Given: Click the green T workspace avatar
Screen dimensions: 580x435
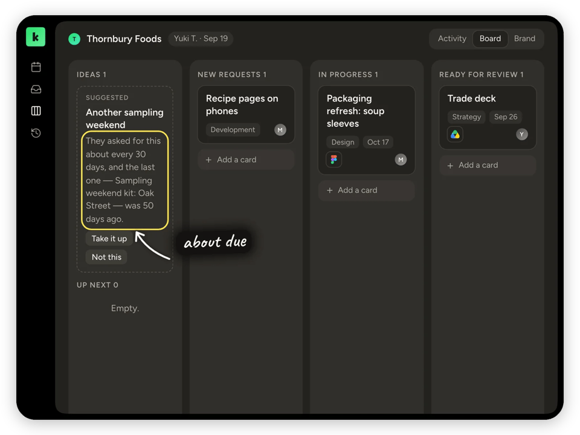Looking at the screenshot, I should point(74,39).
